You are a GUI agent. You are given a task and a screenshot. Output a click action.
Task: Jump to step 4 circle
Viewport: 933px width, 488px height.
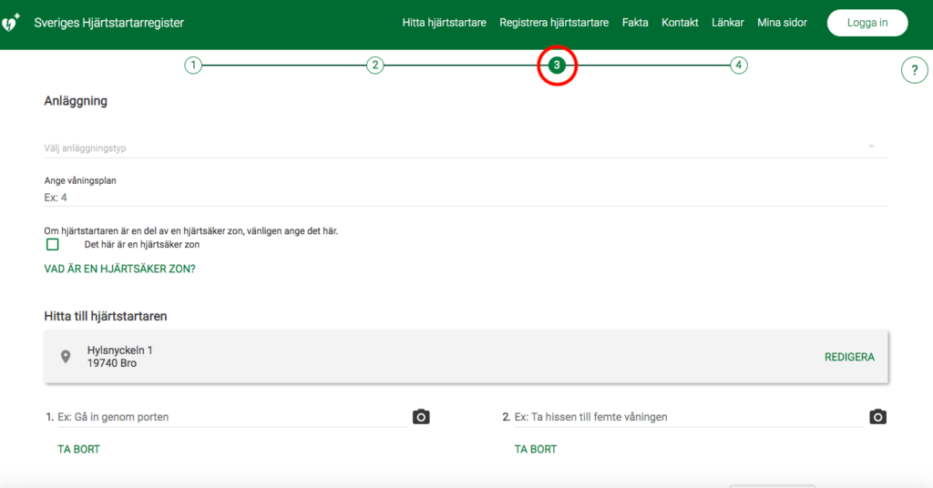click(739, 66)
